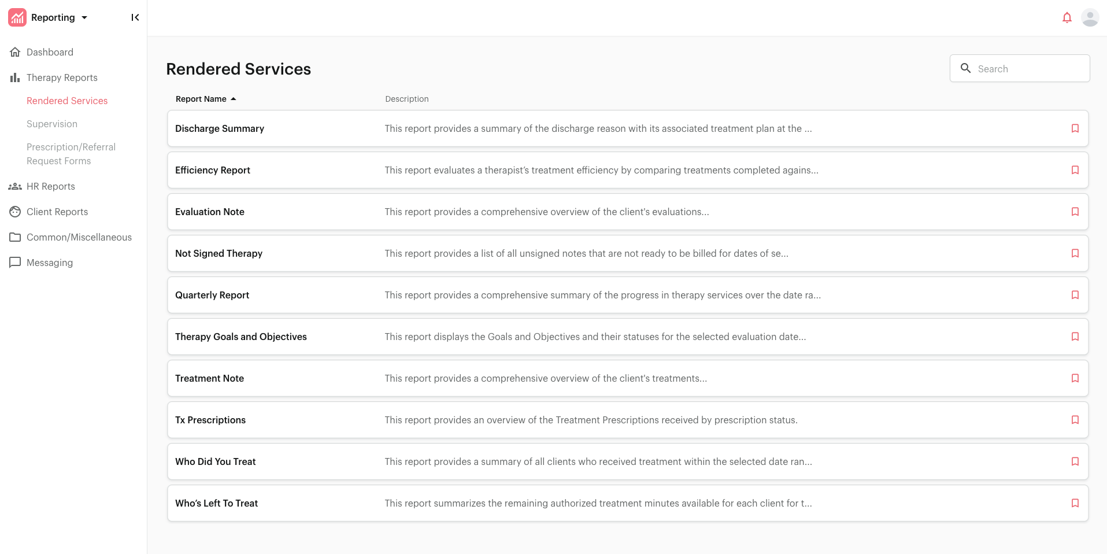Open Prescription/Referral Request Forms
The height and width of the screenshot is (554, 1107).
71,154
